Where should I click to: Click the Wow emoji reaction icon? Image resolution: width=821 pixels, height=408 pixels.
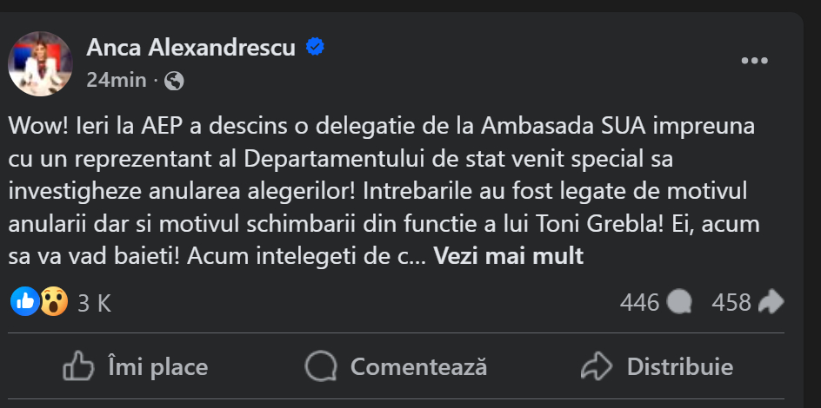tap(54, 302)
